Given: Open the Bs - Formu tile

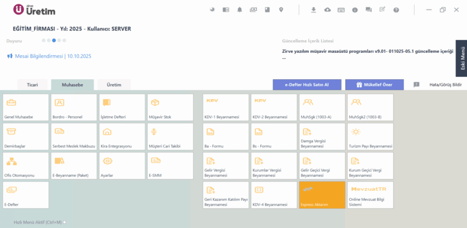Looking at the screenshot, I should (x=274, y=137).
